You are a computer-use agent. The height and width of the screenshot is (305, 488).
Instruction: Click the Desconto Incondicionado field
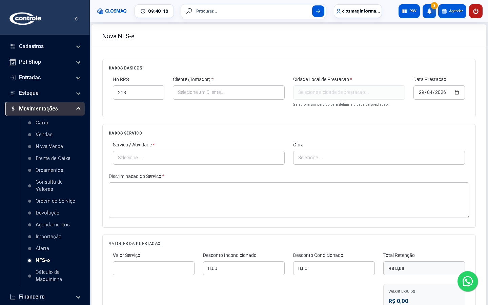tap(244, 268)
